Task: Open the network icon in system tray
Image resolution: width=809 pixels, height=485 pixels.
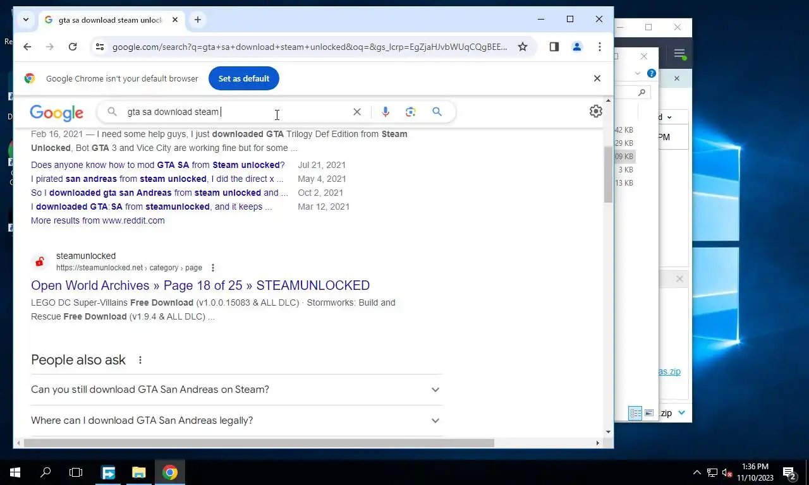Action: point(712,472)
